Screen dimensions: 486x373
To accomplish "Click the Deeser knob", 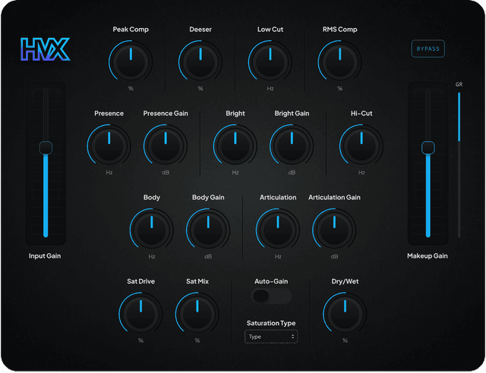I will click(x=200, y=61).
